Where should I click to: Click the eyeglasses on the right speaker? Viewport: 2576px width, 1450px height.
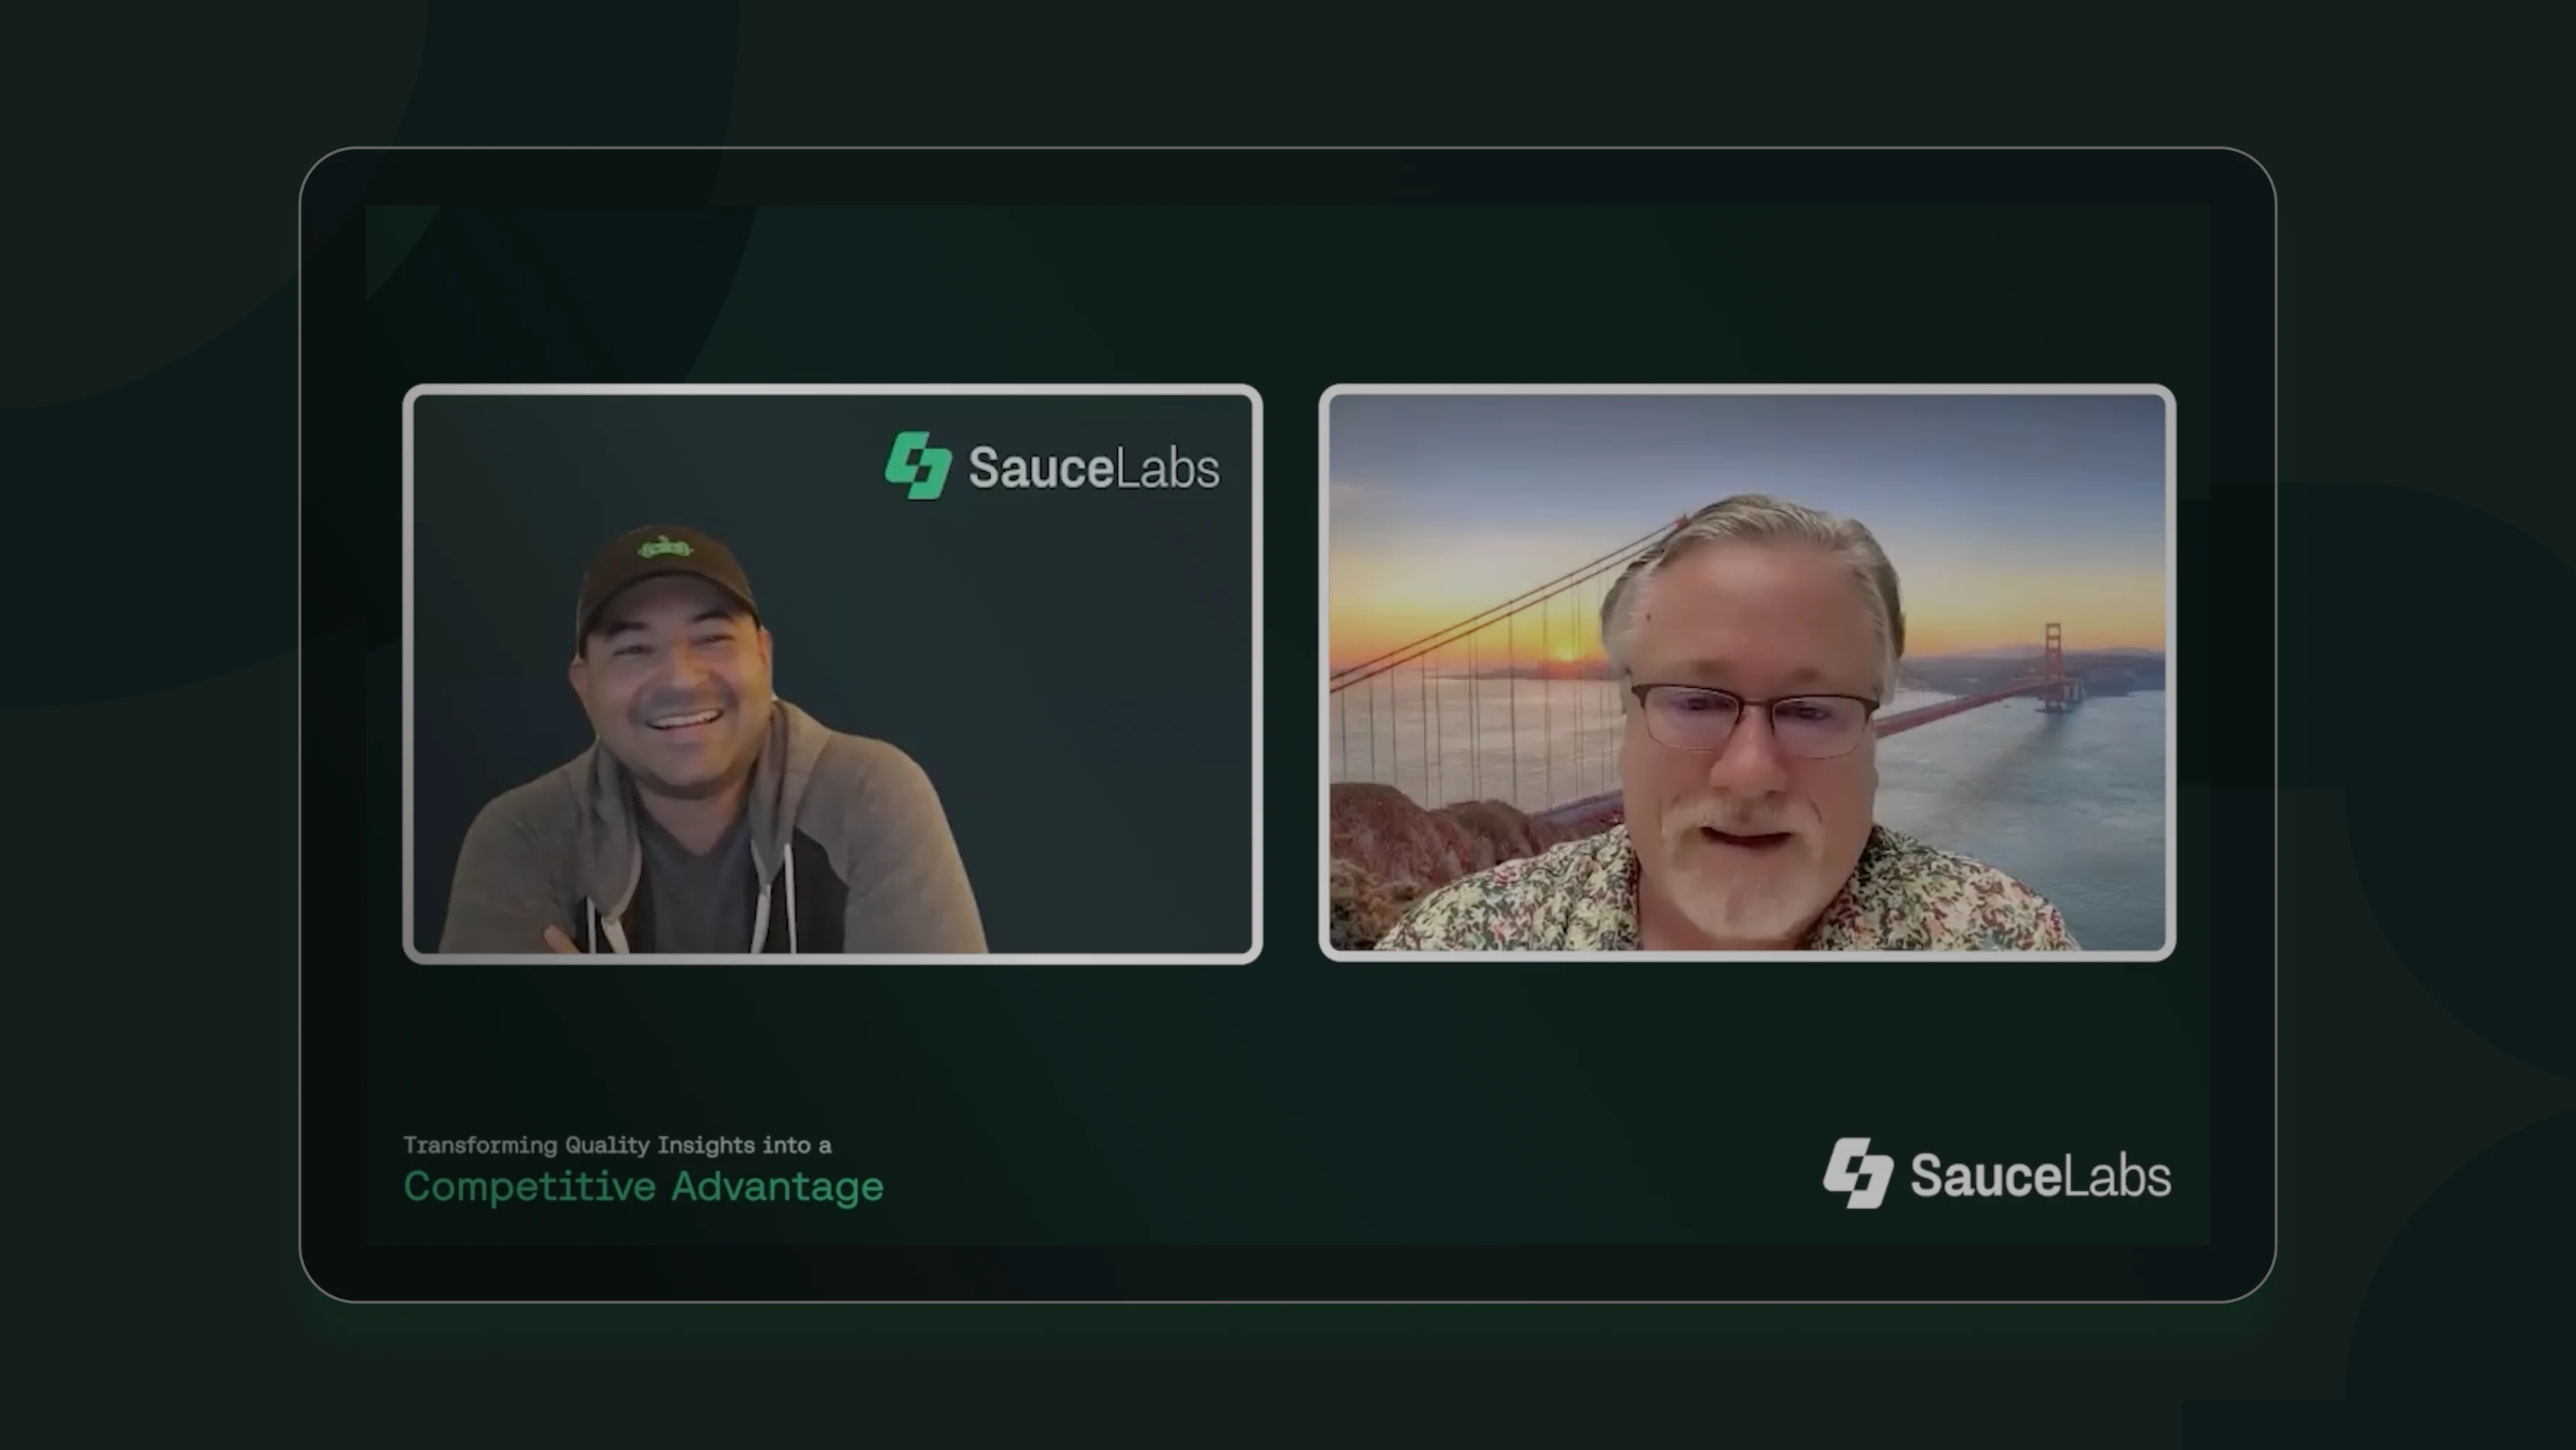point(1754,716)
